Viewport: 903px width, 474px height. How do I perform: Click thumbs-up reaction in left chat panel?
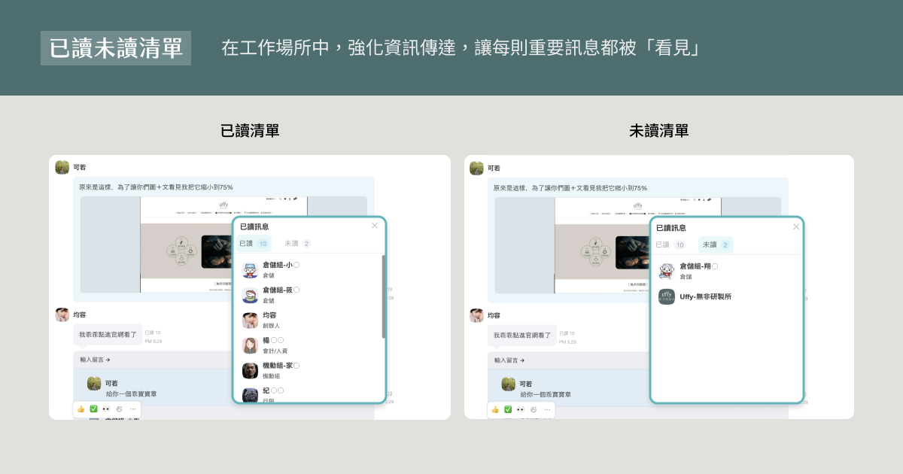point(81,409)
